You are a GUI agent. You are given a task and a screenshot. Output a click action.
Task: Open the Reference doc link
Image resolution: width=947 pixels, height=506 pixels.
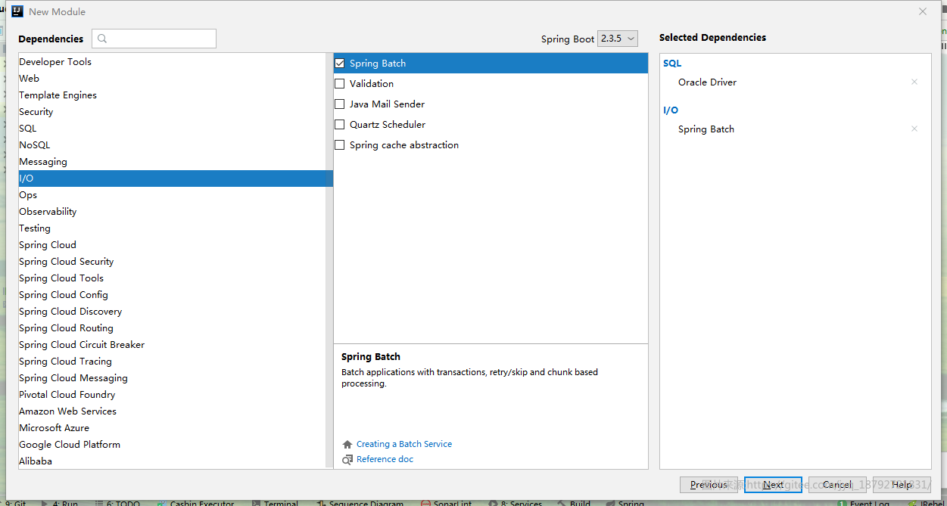tap(385, 459)
